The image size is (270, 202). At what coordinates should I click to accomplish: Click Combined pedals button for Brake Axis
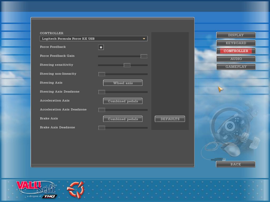coord(123,119)
